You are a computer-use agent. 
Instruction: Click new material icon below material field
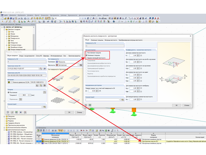pos(41,86)
